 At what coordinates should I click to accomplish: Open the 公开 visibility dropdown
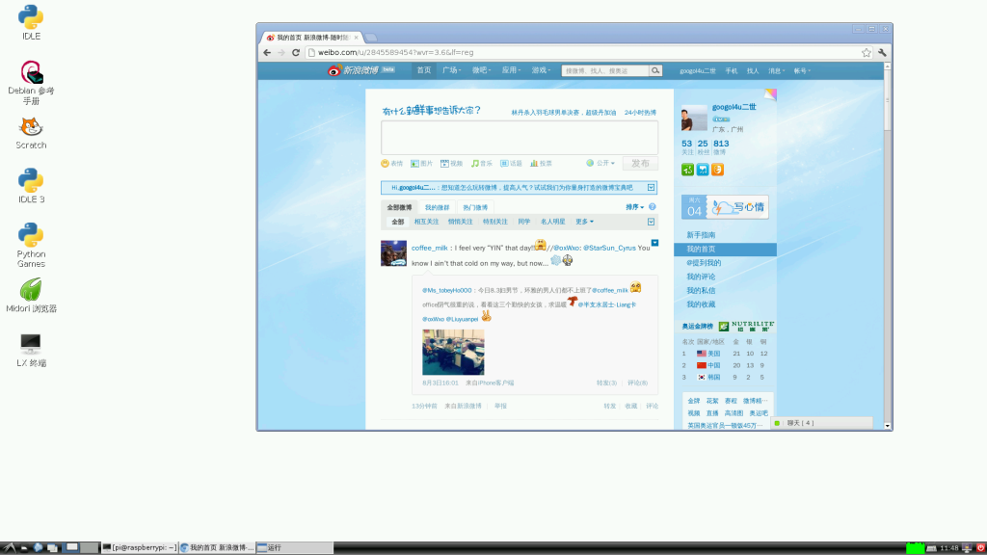click(600, 164)
